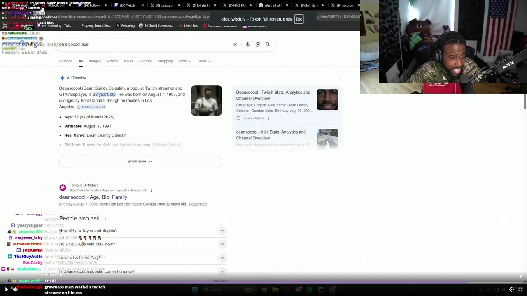Open the '(41) Following - Twi...' bookmark

(x=54, y=26)
